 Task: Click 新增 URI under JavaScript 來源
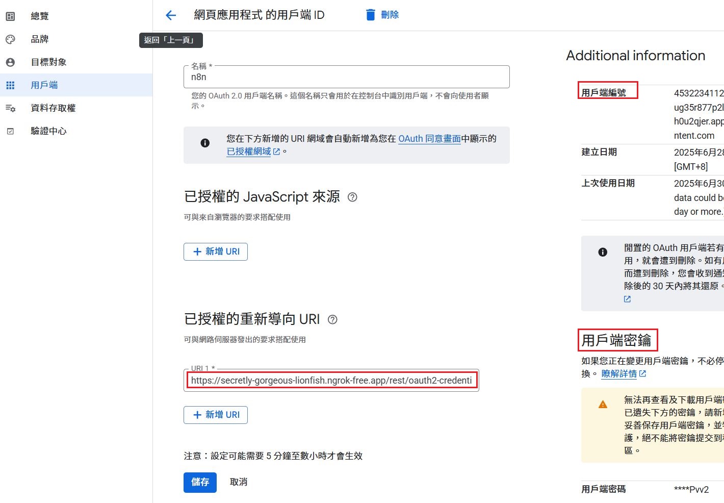coord(216,251)
